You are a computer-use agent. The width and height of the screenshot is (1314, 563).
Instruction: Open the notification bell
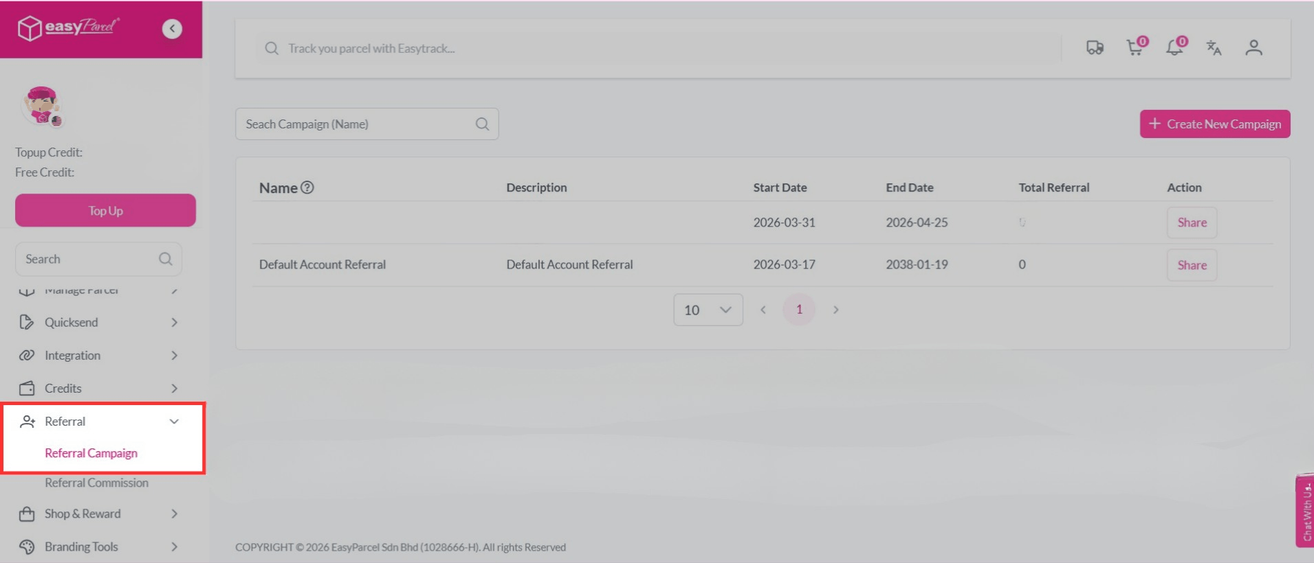[x=1174, y=47]
